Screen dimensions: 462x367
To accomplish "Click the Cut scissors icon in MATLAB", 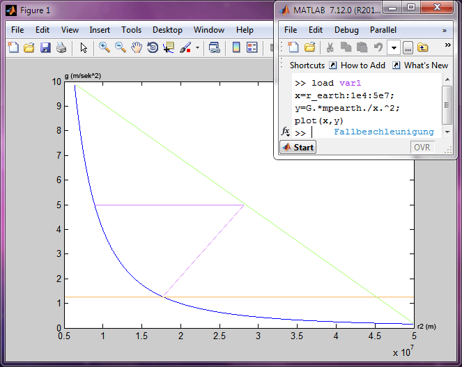I will (x=330, y=47).
